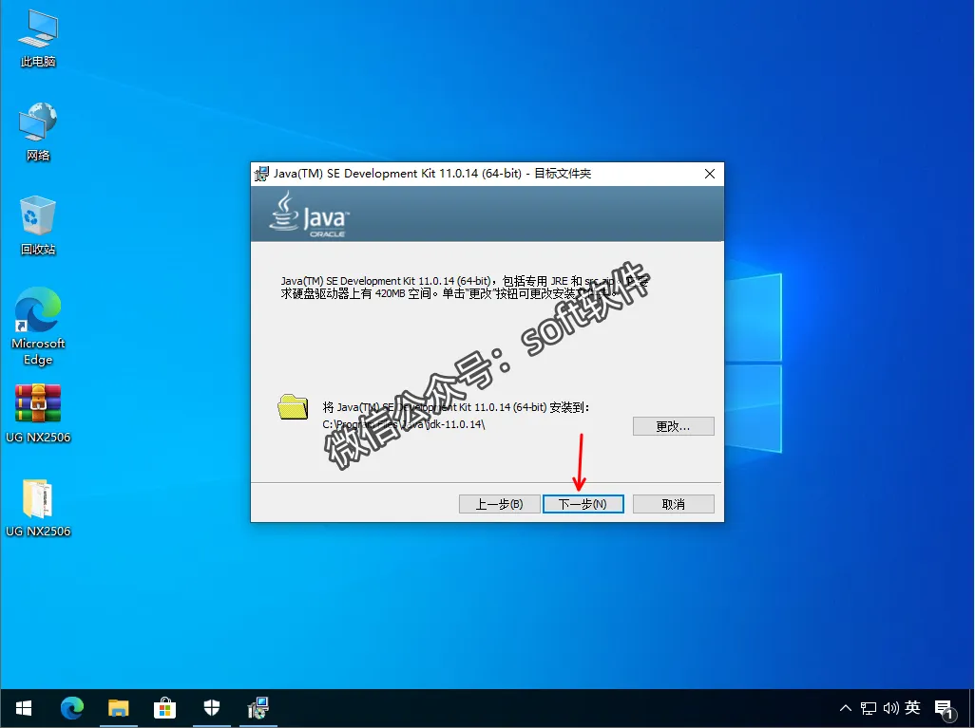
Task: Click the Java installer taskbar icon
Action: (x=258, y=708)
